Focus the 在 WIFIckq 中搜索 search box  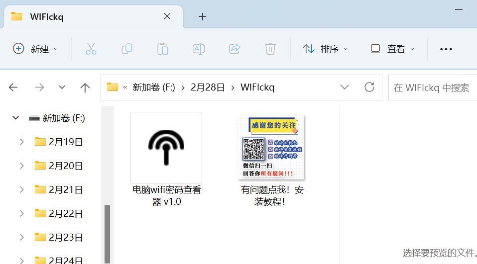click(433, 88)
